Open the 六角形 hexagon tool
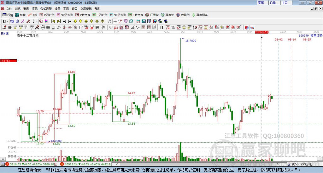Image resolution: width=323 pixels, height=173 pixels. 183,15
